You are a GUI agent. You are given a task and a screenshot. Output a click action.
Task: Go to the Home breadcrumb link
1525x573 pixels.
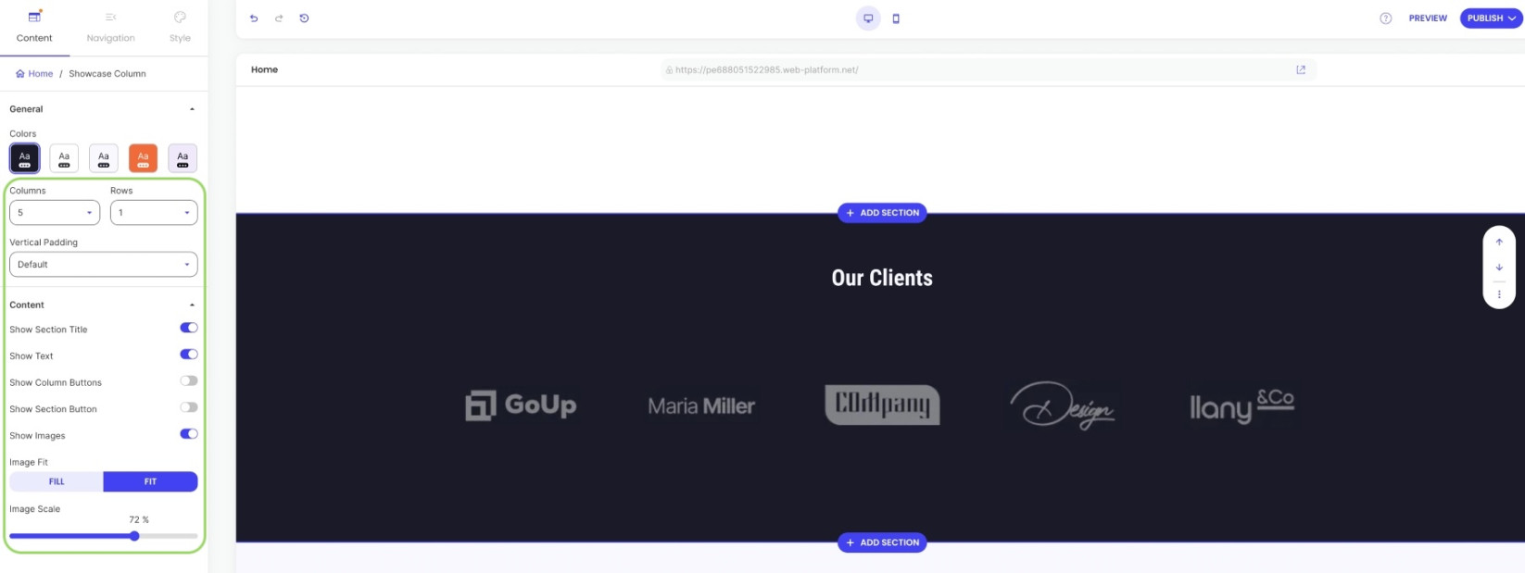(x=34, y=73)
